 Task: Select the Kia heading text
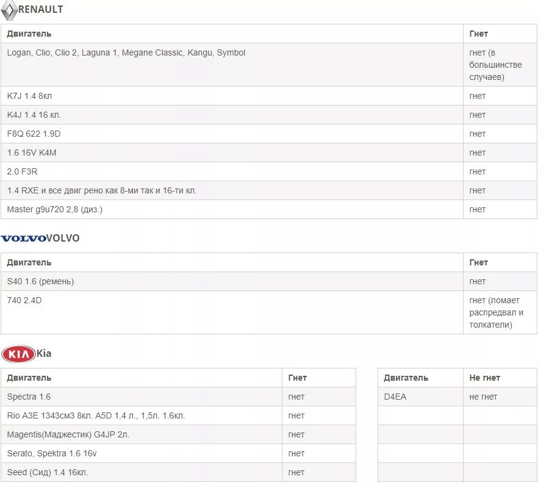[x=44, y=354]
